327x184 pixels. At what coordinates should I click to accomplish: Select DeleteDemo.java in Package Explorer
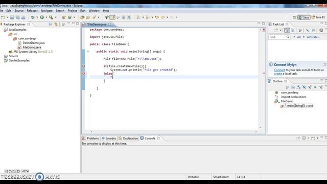click(34, 43)
